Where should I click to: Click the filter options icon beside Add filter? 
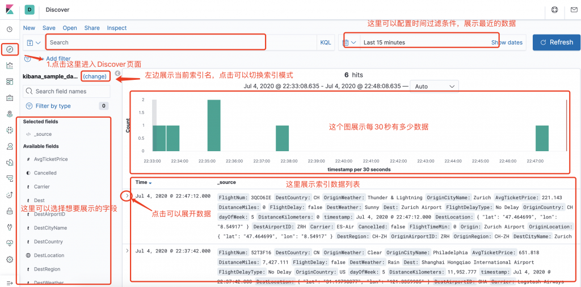tap(27, 58)
